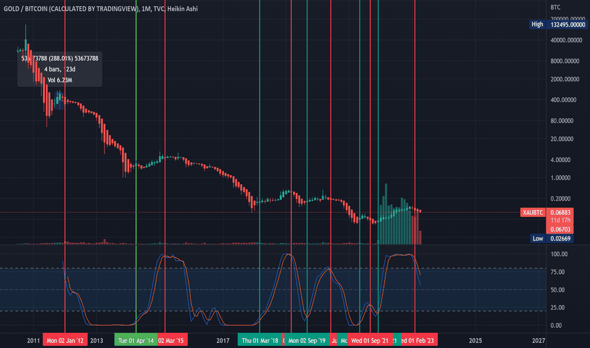Click the 'Vol 6.23M' measurement text
This screenshot has height=348, width=590.
click(x=60, y=80)
